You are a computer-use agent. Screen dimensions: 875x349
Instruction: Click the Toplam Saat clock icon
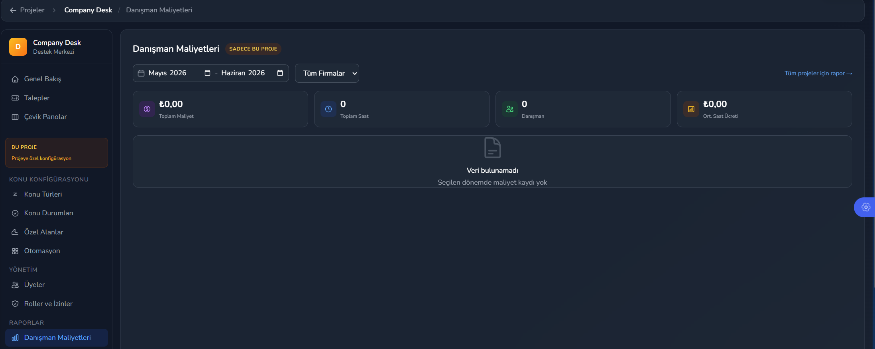click(328, 109)
